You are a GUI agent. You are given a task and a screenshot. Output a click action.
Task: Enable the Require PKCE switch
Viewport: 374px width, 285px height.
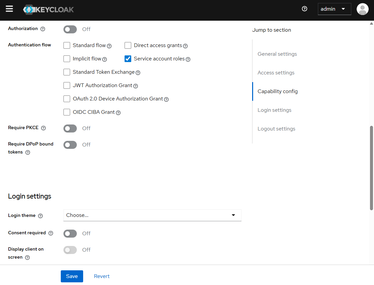70,128
